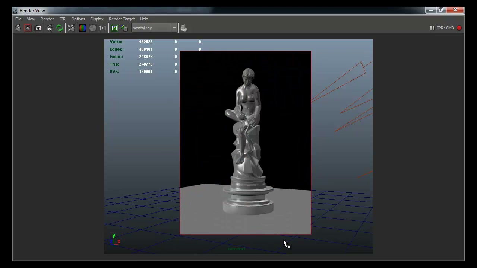
Task: Open the Render Target menu
Action: click(x=122, y=19)
